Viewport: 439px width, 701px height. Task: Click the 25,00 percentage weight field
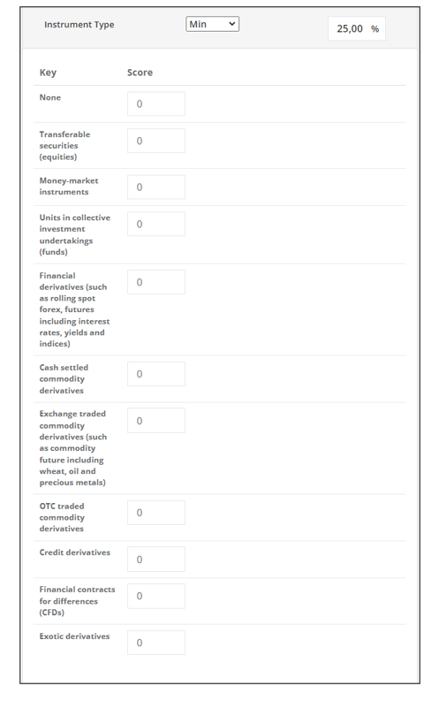[356, 28]
